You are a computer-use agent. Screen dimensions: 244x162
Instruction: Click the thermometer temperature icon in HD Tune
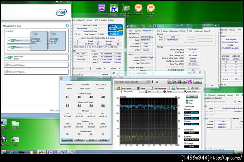coord(152,82)
